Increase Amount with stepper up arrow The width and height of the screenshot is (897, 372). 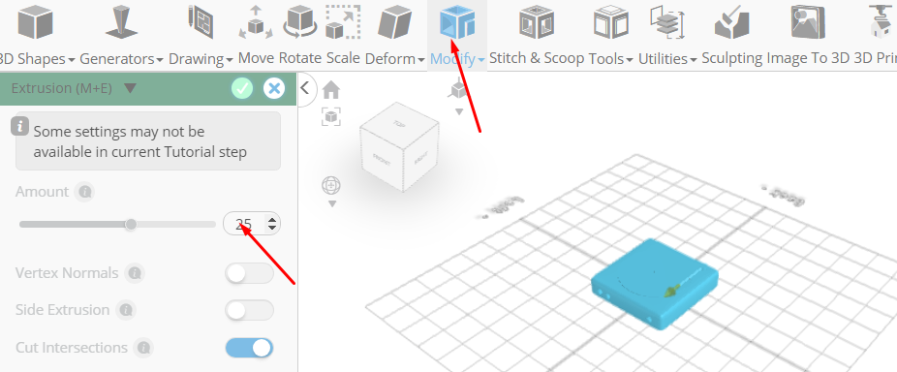coord(272,219)
